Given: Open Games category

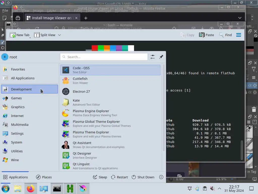Looking at the screenshot, I should point(29,98).
